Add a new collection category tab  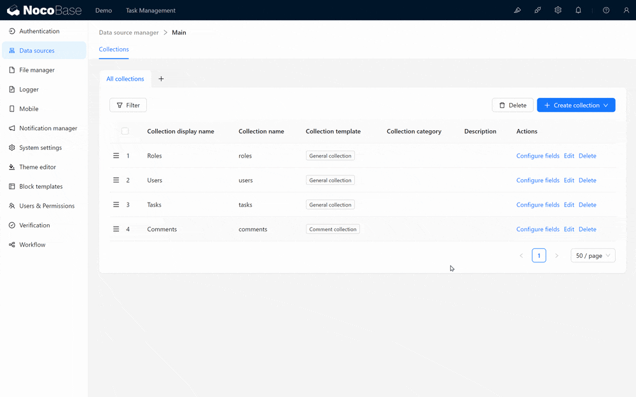pyautogui.click(x=161, y=79)
